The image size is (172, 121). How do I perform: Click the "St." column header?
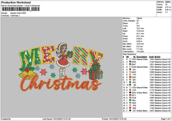point(135,57)
